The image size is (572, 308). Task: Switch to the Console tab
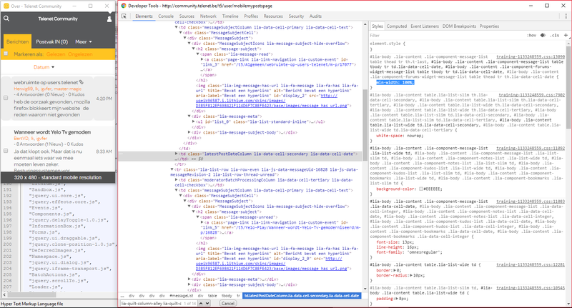166,16
